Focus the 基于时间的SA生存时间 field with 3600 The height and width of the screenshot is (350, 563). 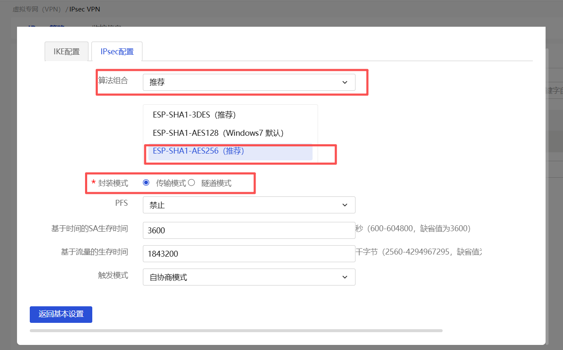(x=249, y=231)
